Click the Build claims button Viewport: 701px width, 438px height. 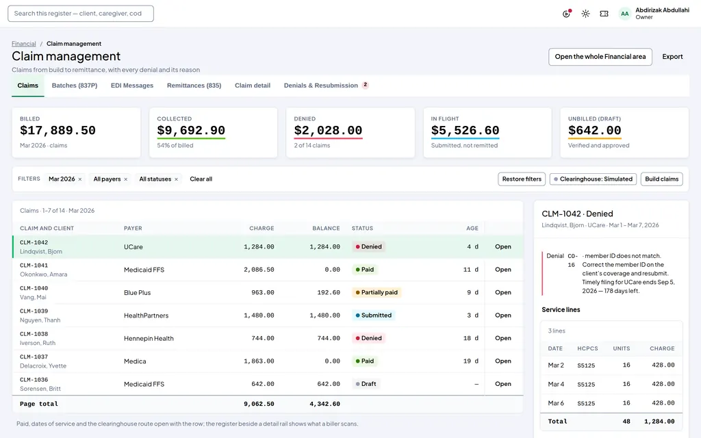[661, 179]
